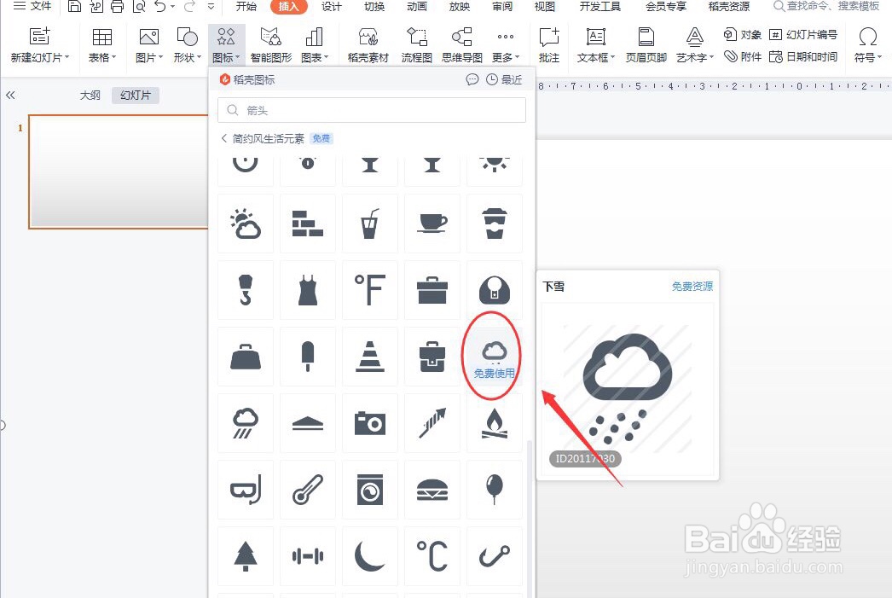
Task: Open the 图片 insert dropdown
Action: pos(149,45)
